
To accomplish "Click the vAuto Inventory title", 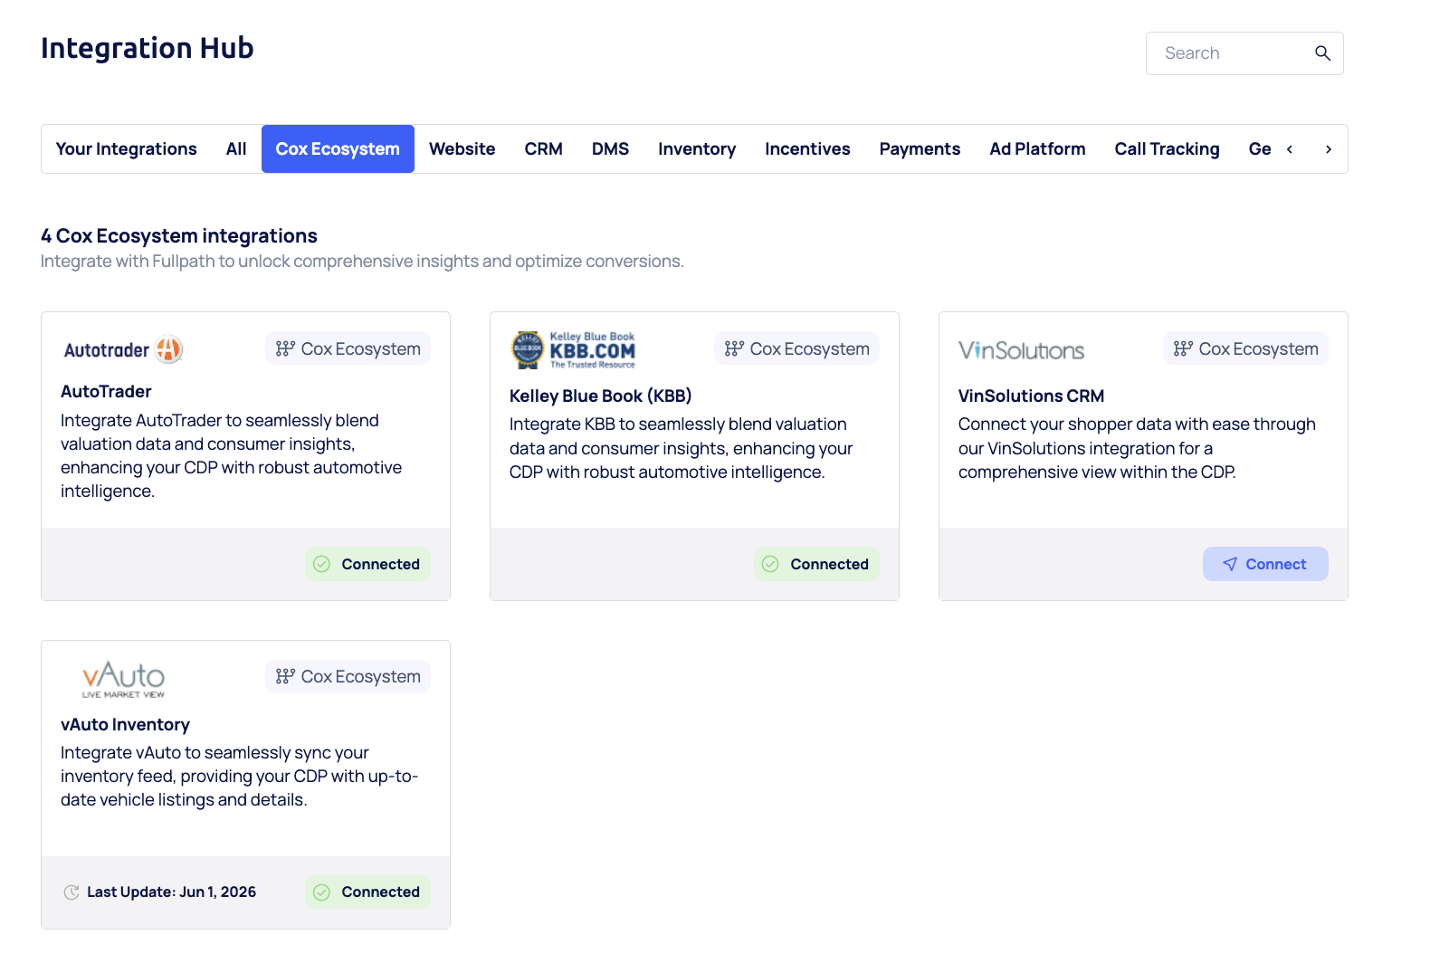I will pos(125,724).
